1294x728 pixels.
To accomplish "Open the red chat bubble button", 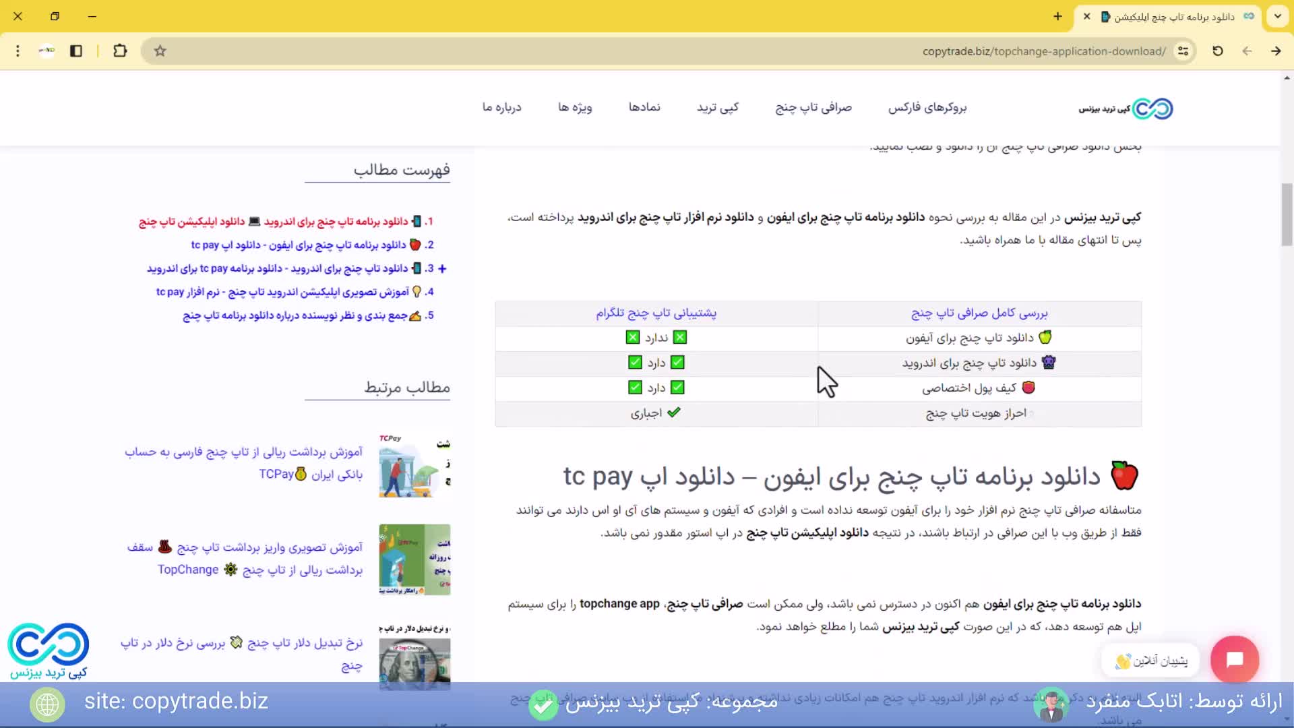I will pos(1234,659).
